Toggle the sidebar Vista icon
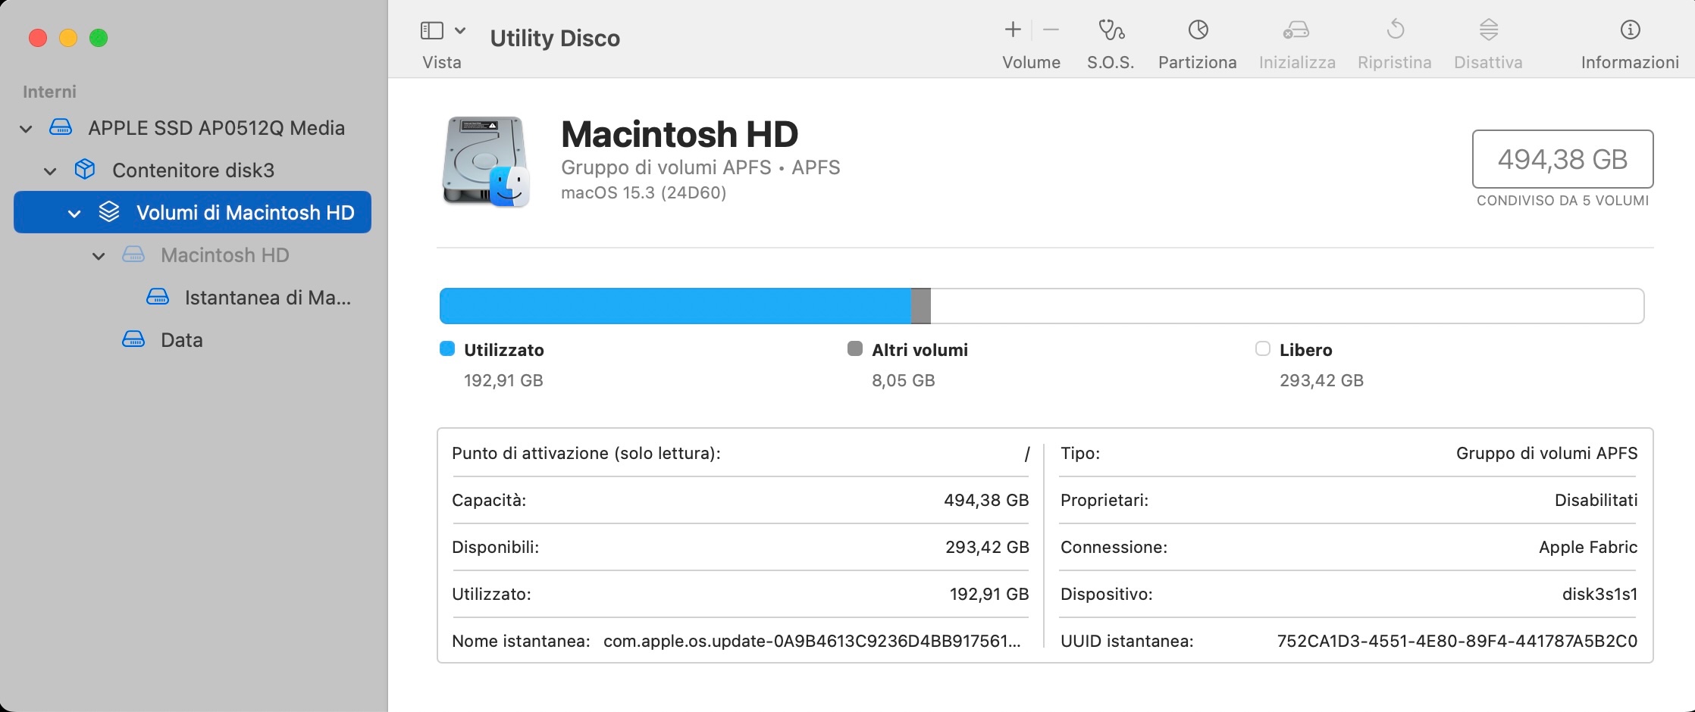The width and height of the screenshot is (1695, 712). (431, 30)
